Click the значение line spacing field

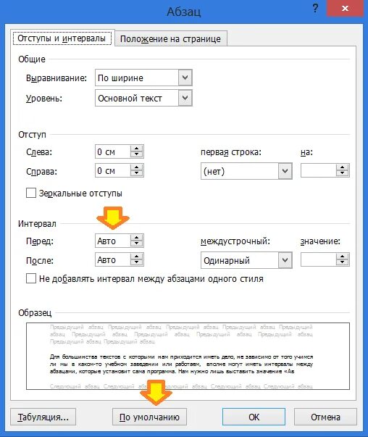point(318,259)
